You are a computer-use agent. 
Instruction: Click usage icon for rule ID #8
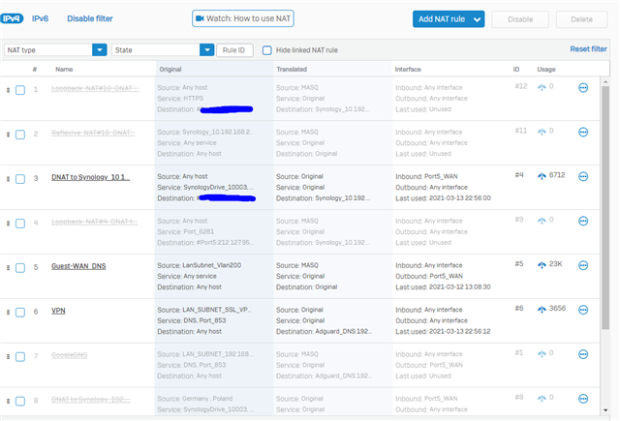[542, 398]
